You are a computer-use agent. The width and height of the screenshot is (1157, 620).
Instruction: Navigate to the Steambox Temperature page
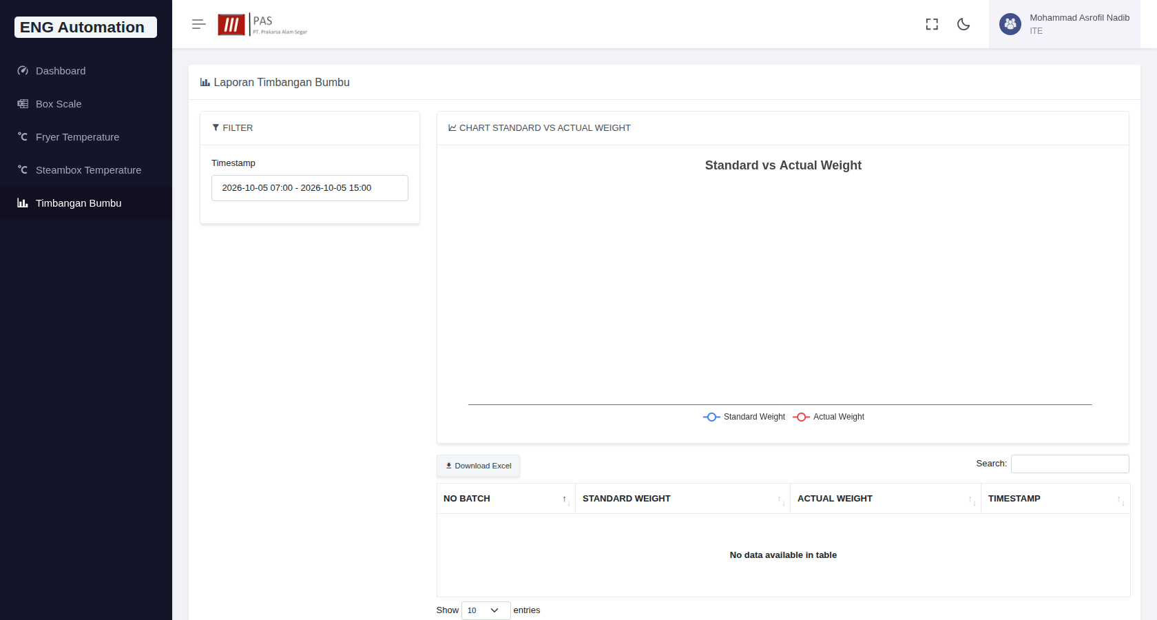[86, 170]
